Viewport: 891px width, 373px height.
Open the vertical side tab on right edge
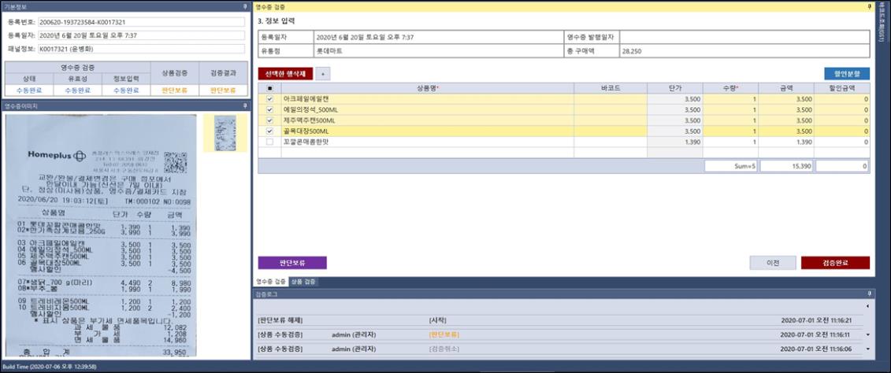click(882, 23)
